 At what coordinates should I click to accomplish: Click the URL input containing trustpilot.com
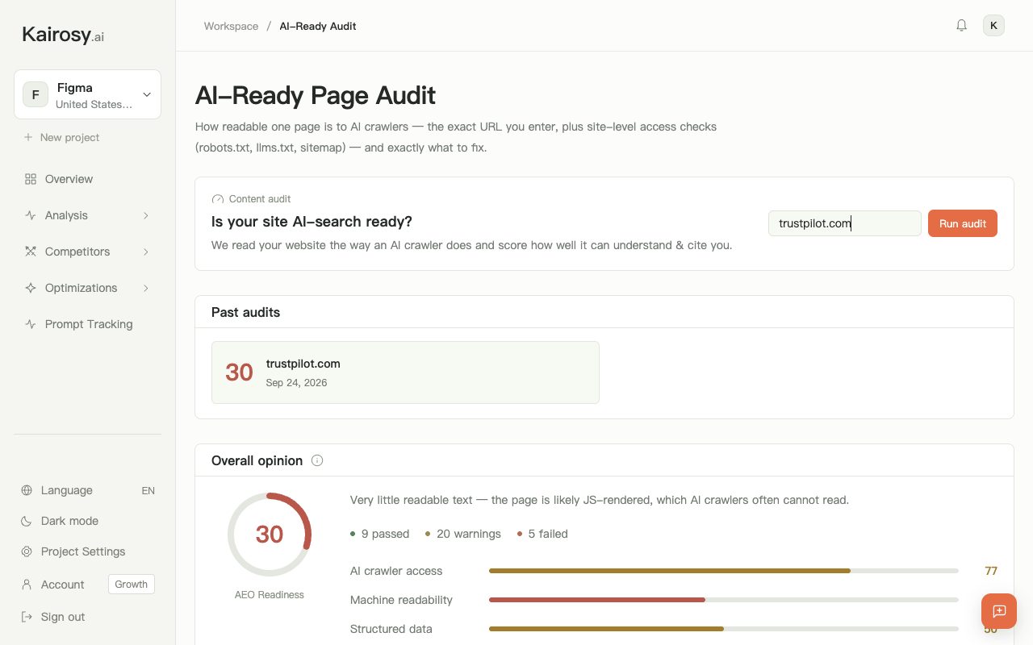pos(844,223)
